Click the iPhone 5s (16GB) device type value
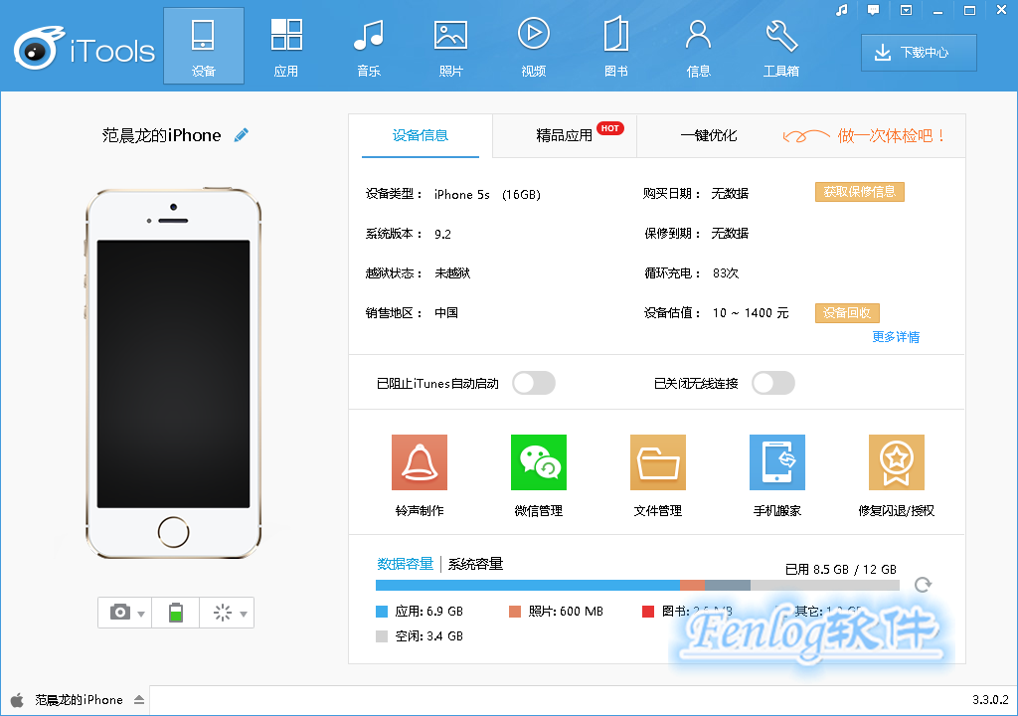 point(487,194)
